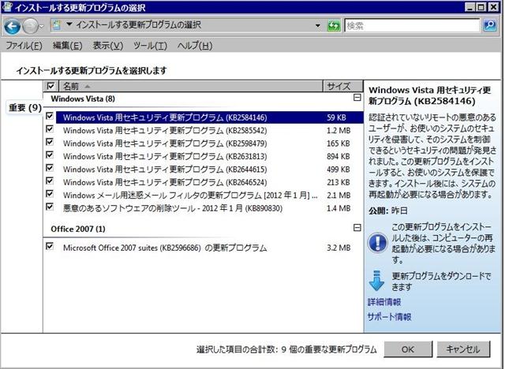The height and width of the screenshot is (369, 505).
Task: Click the blue exclamation restart notice icon
Action: click(377, 243)
